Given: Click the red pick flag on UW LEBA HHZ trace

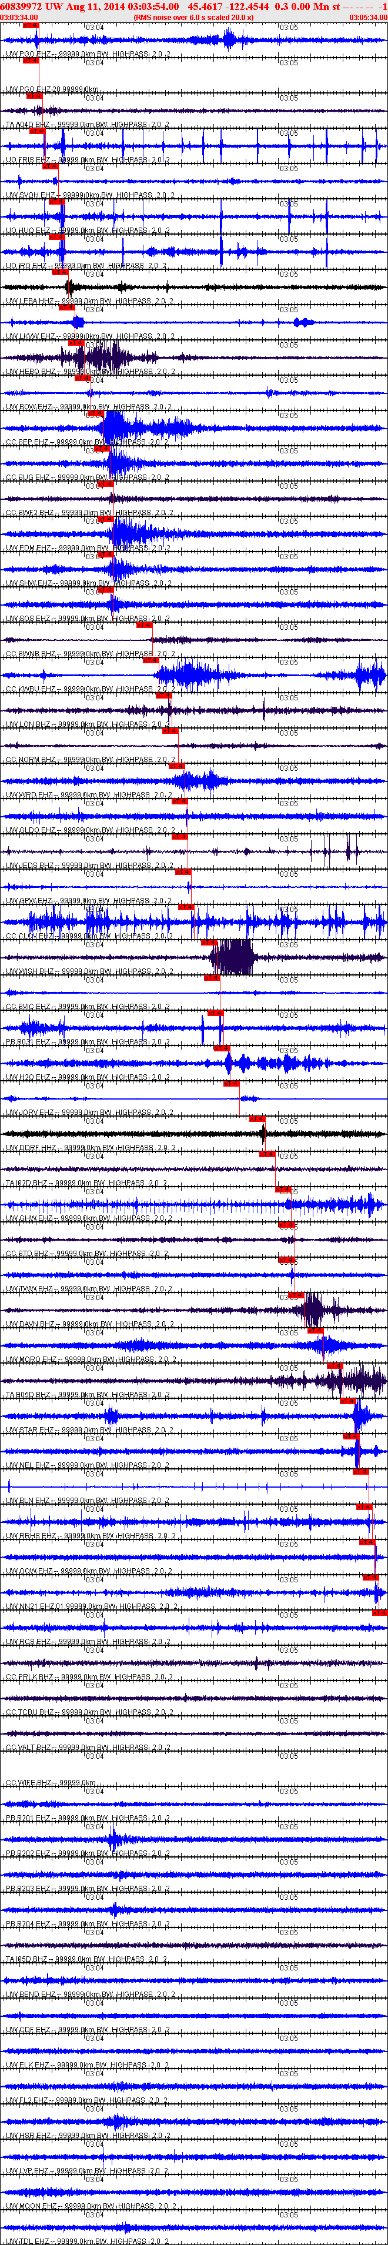Looking at the screenshot, I should 60,272.
